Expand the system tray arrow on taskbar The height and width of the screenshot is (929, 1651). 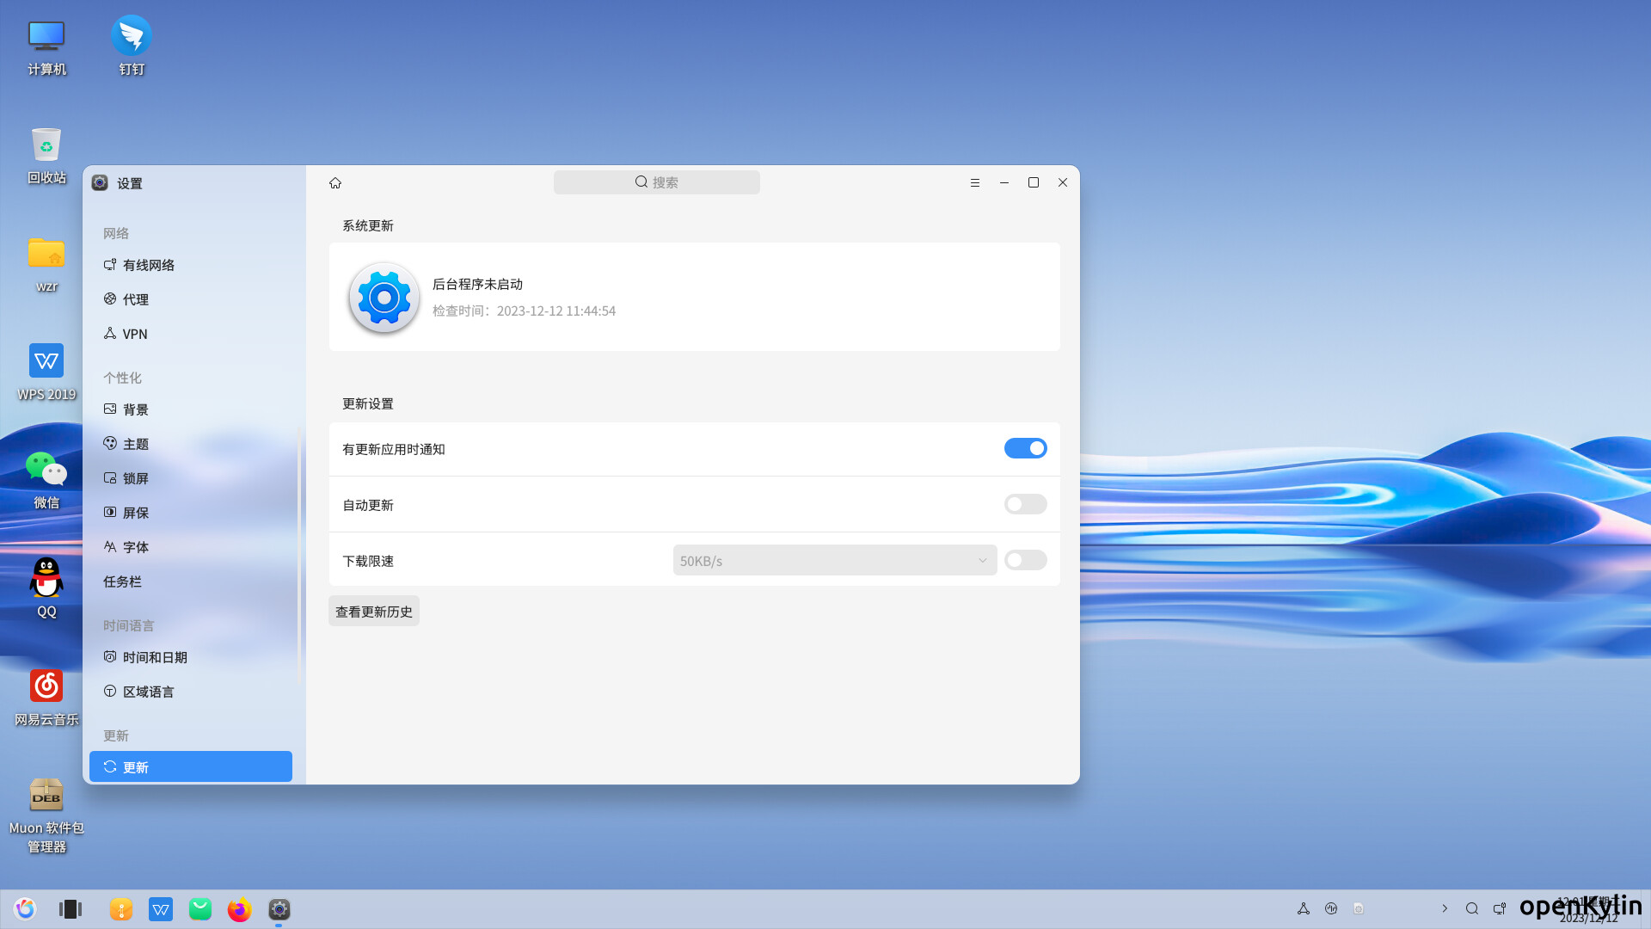pyautogui.click(x=1445, y=909)
